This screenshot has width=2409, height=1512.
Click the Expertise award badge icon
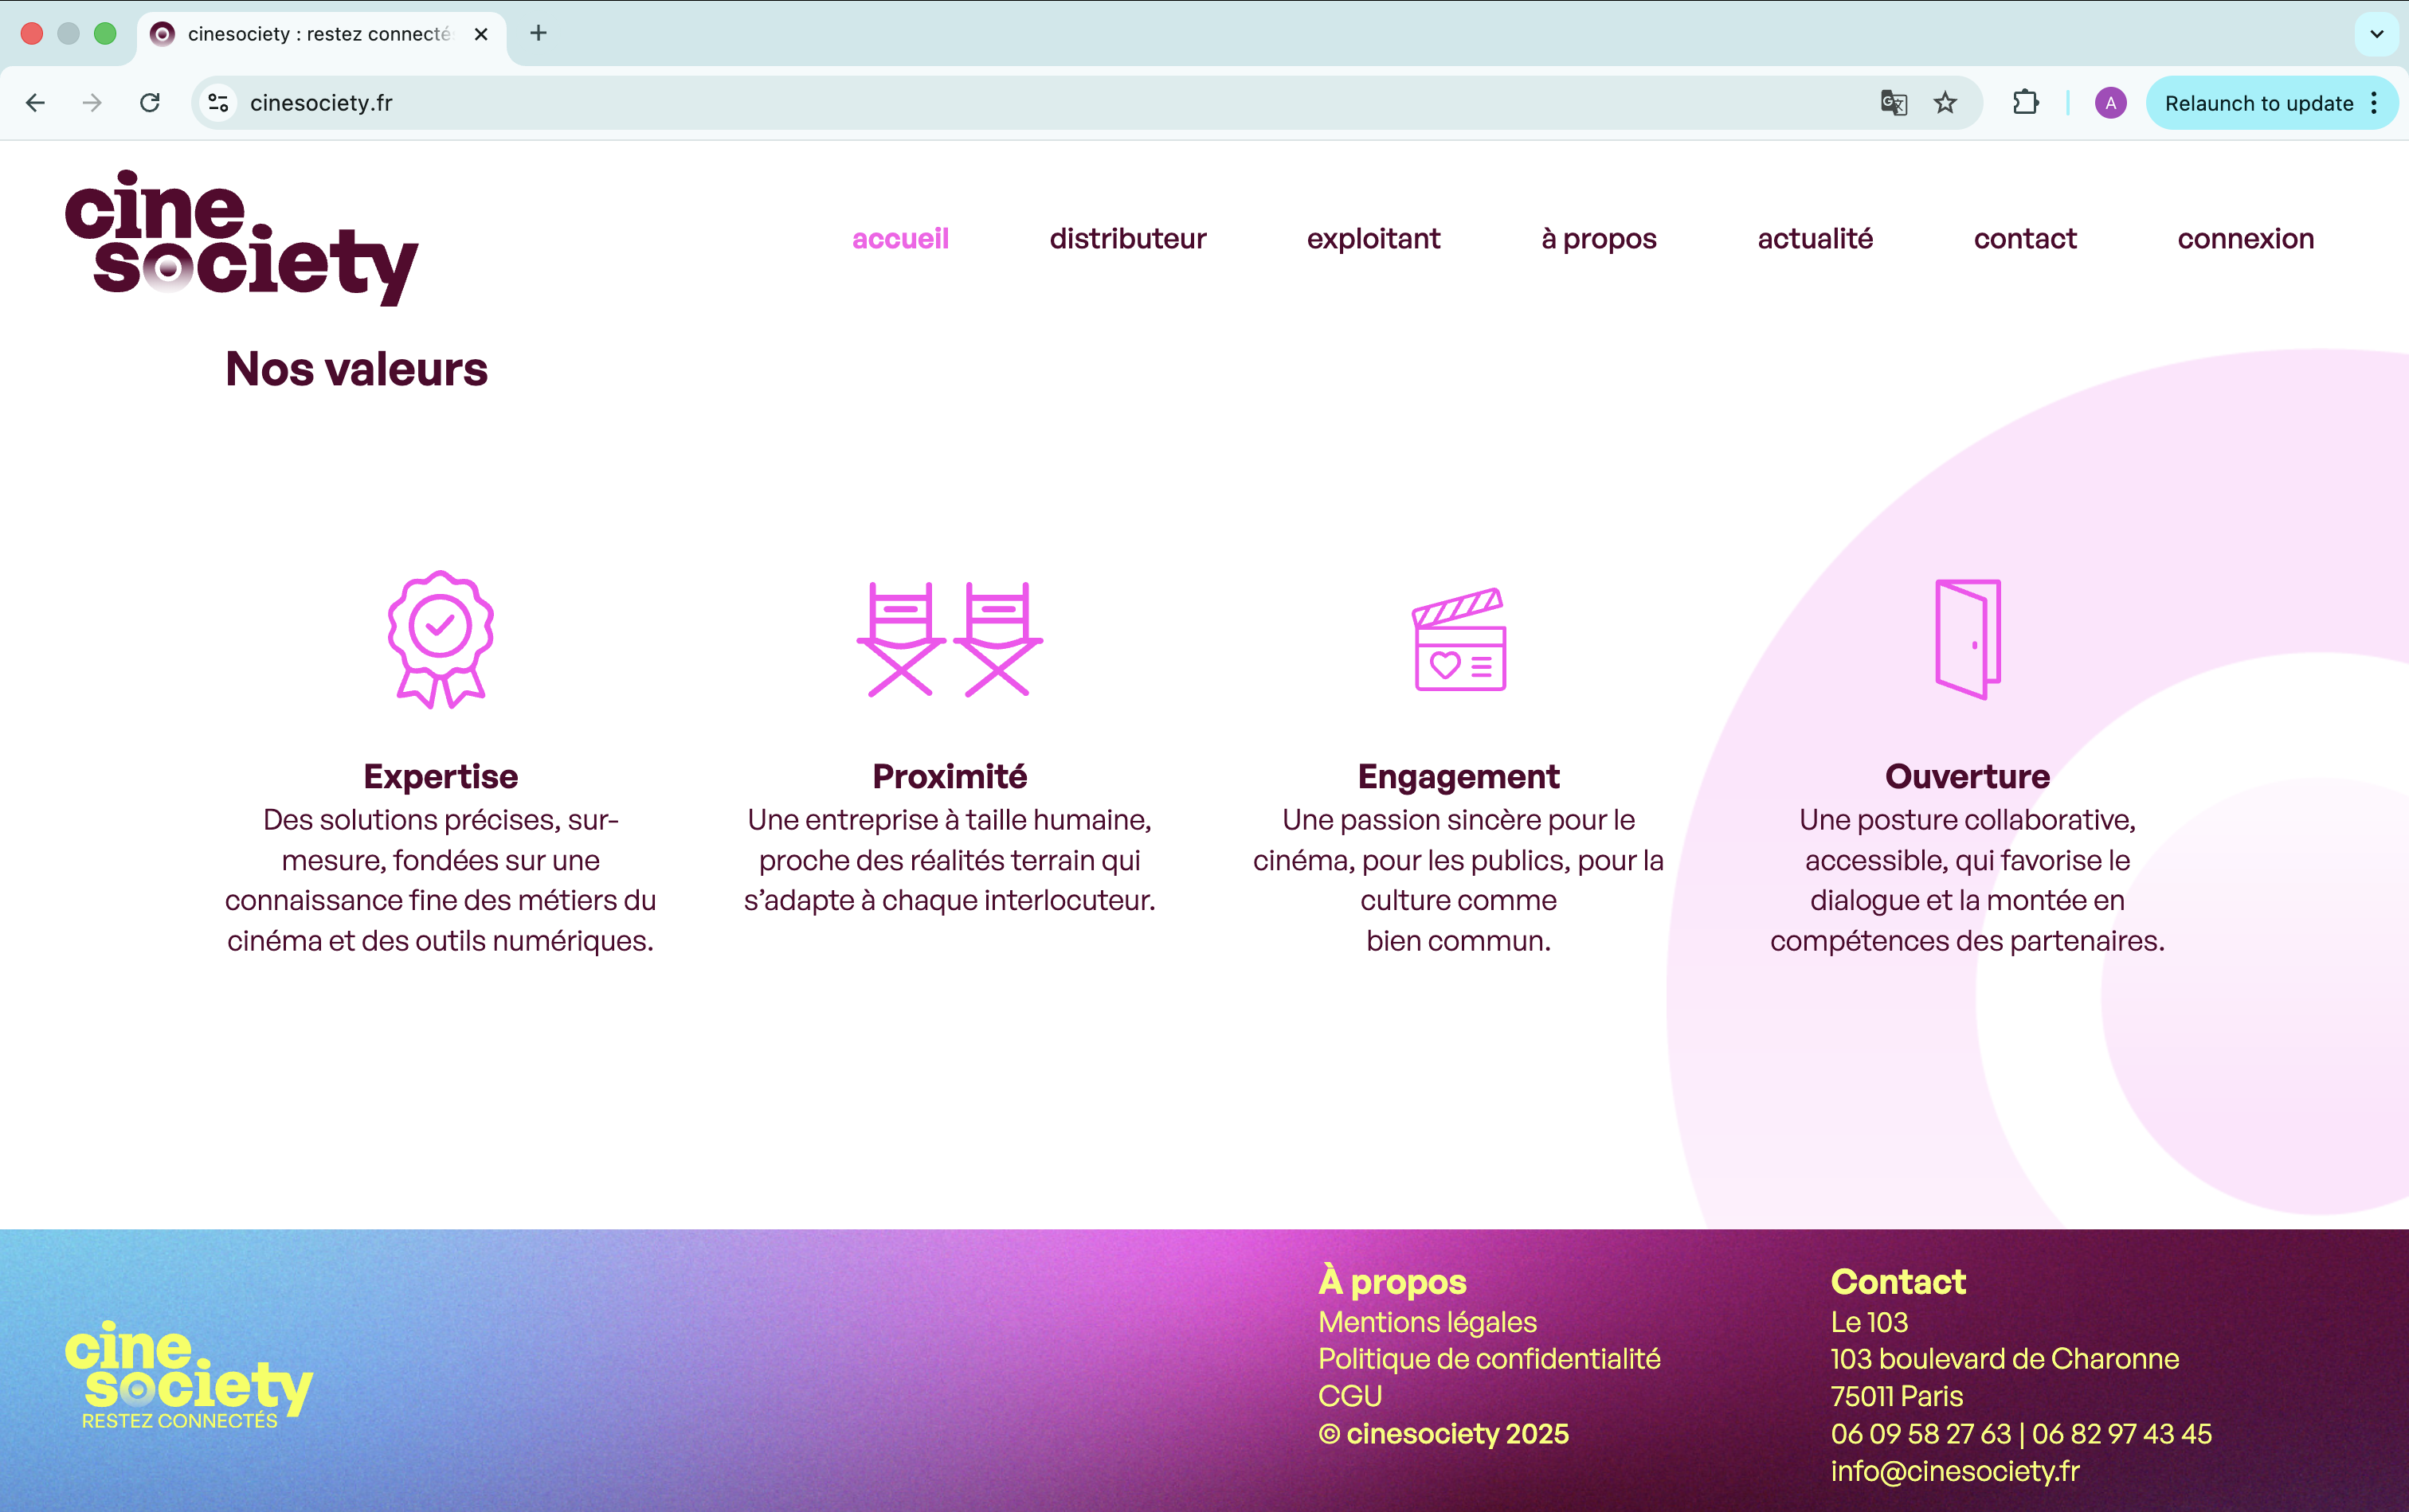coord(441,639)
